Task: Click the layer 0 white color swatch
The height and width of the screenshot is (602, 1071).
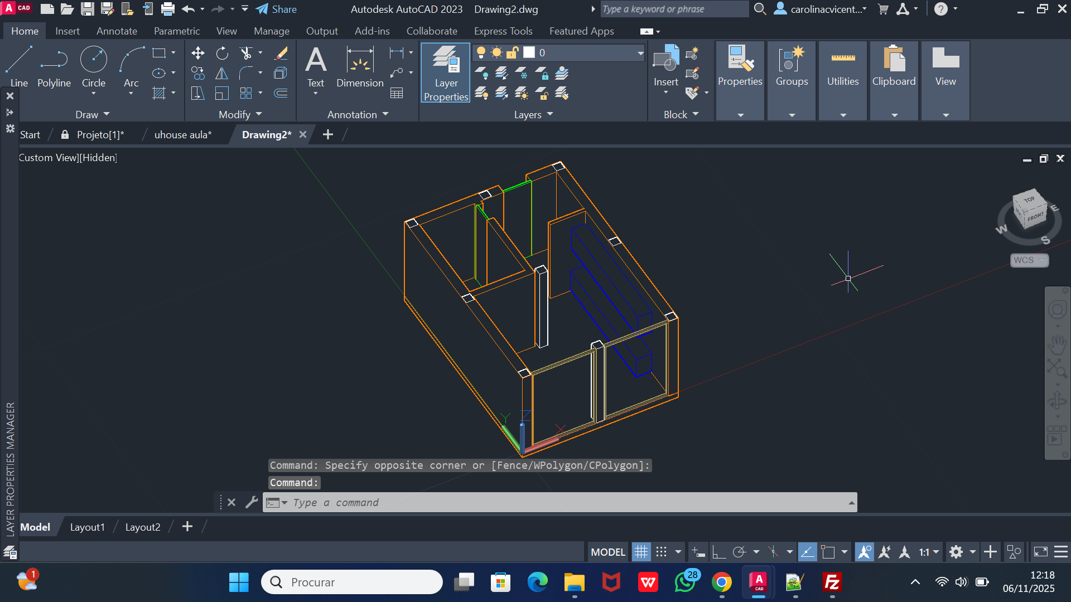Action: [529, 52]
